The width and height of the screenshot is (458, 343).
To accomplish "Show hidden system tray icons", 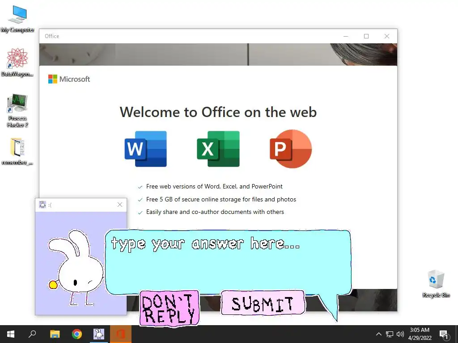I will tap(378, 334).
